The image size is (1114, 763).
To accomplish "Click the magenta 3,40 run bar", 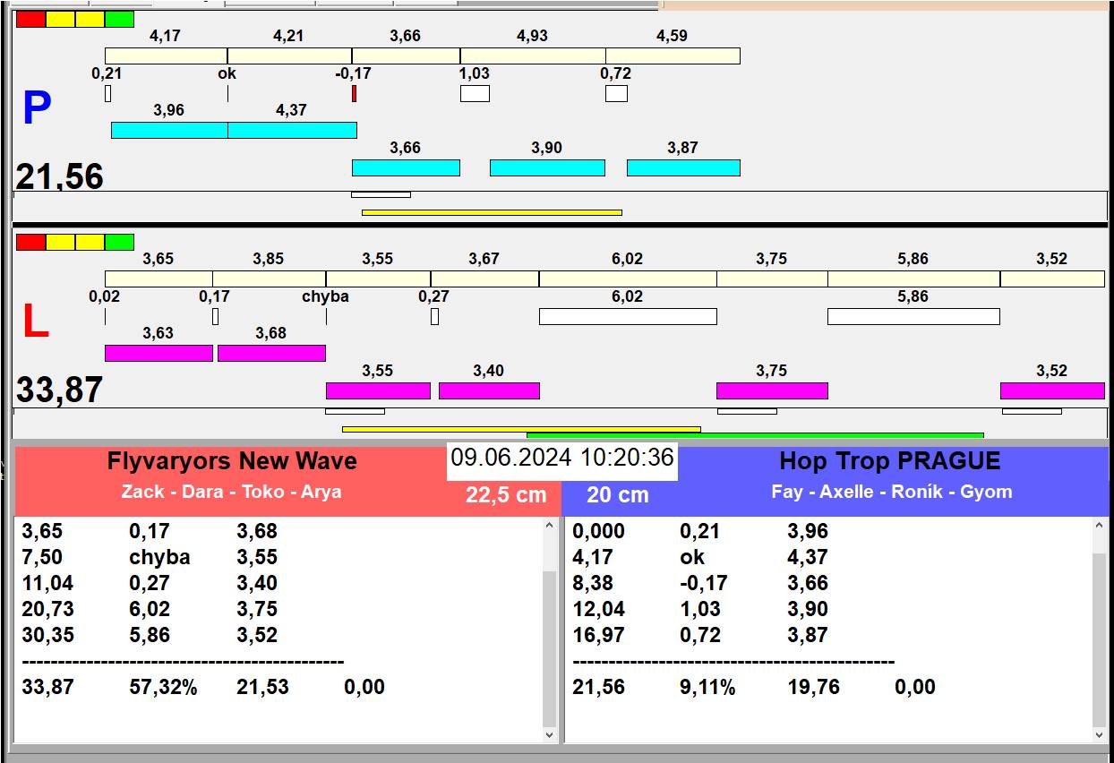I will [x=489, y=390].
